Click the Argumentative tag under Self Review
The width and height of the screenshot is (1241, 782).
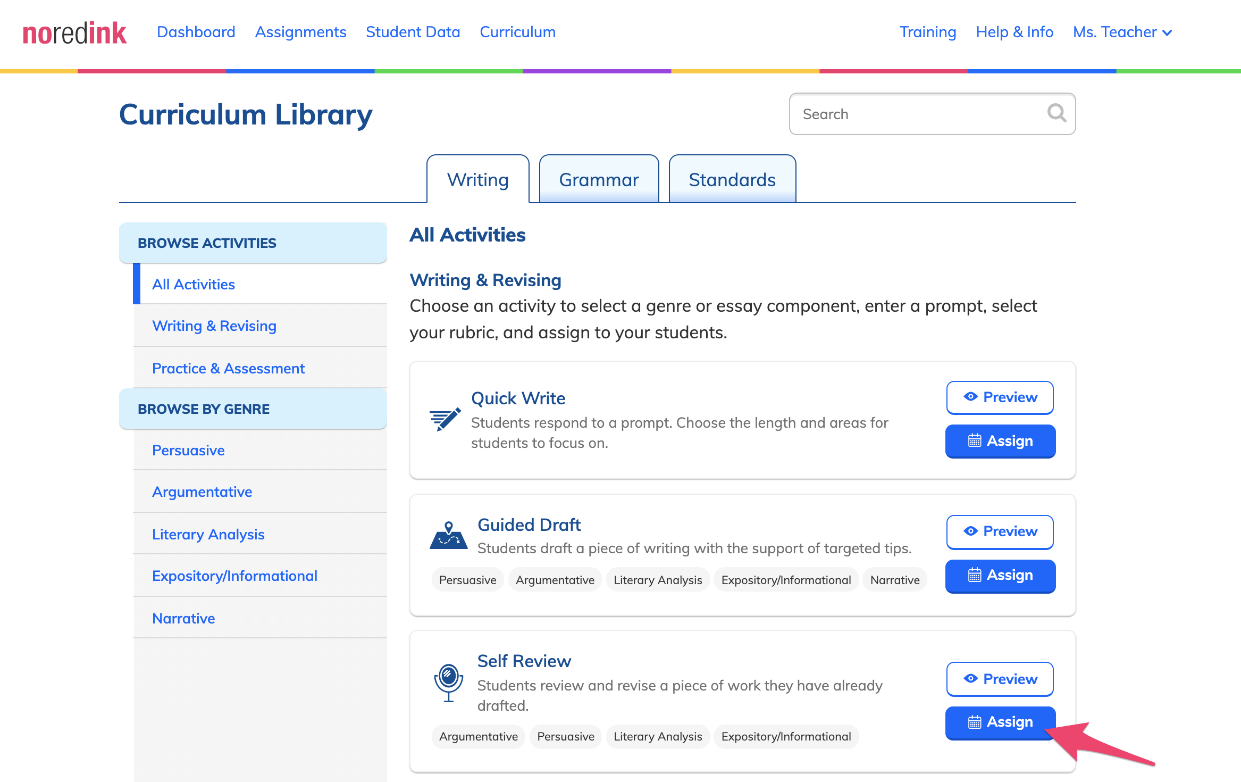click(478, 736)
